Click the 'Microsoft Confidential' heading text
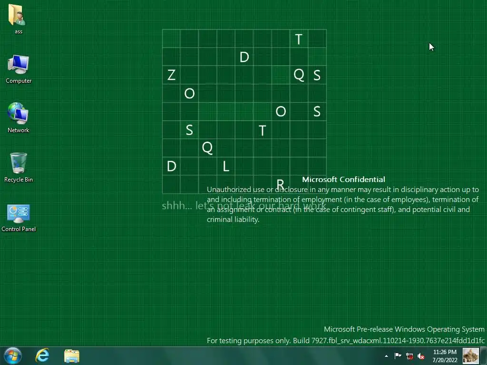The image size is (487, 365). (x=343, y=179)
